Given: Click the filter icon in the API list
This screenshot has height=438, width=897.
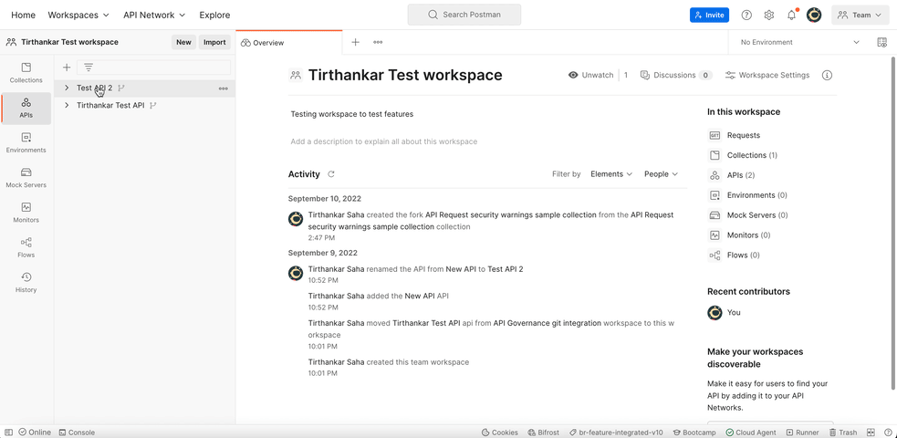Looking at the screenshot, I should coord(89,68).
